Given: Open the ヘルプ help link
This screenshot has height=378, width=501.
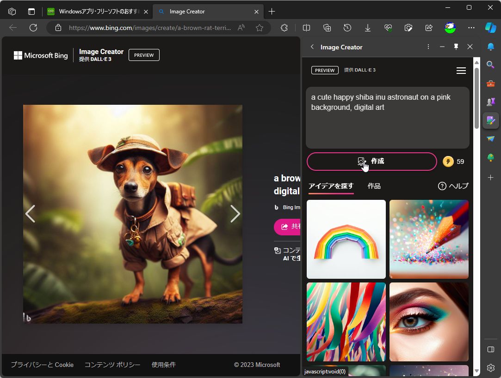Looking at the screenshot, I should click(x=453, y=186).
